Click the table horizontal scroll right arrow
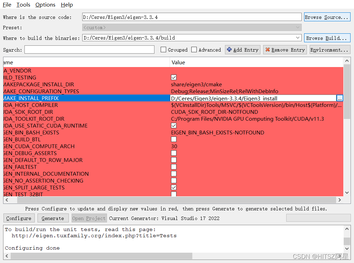Screen dimensions: 354x263 point(340,200)
